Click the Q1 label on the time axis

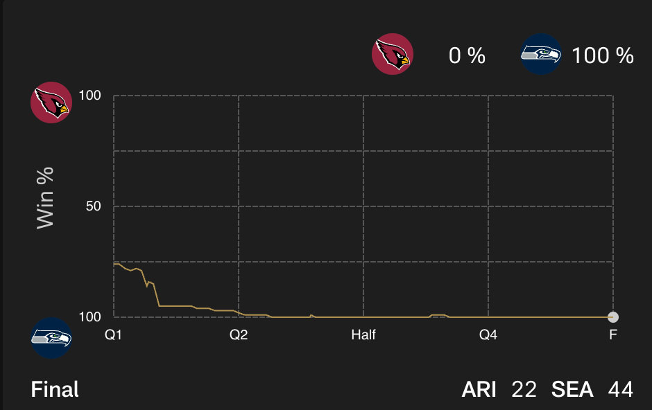pyautogui.click(x=113, y=335)
